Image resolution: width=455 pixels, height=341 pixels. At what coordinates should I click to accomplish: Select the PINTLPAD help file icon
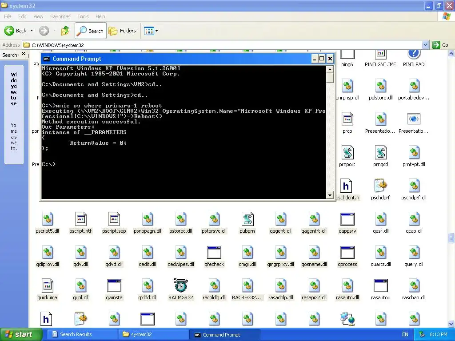414,54
